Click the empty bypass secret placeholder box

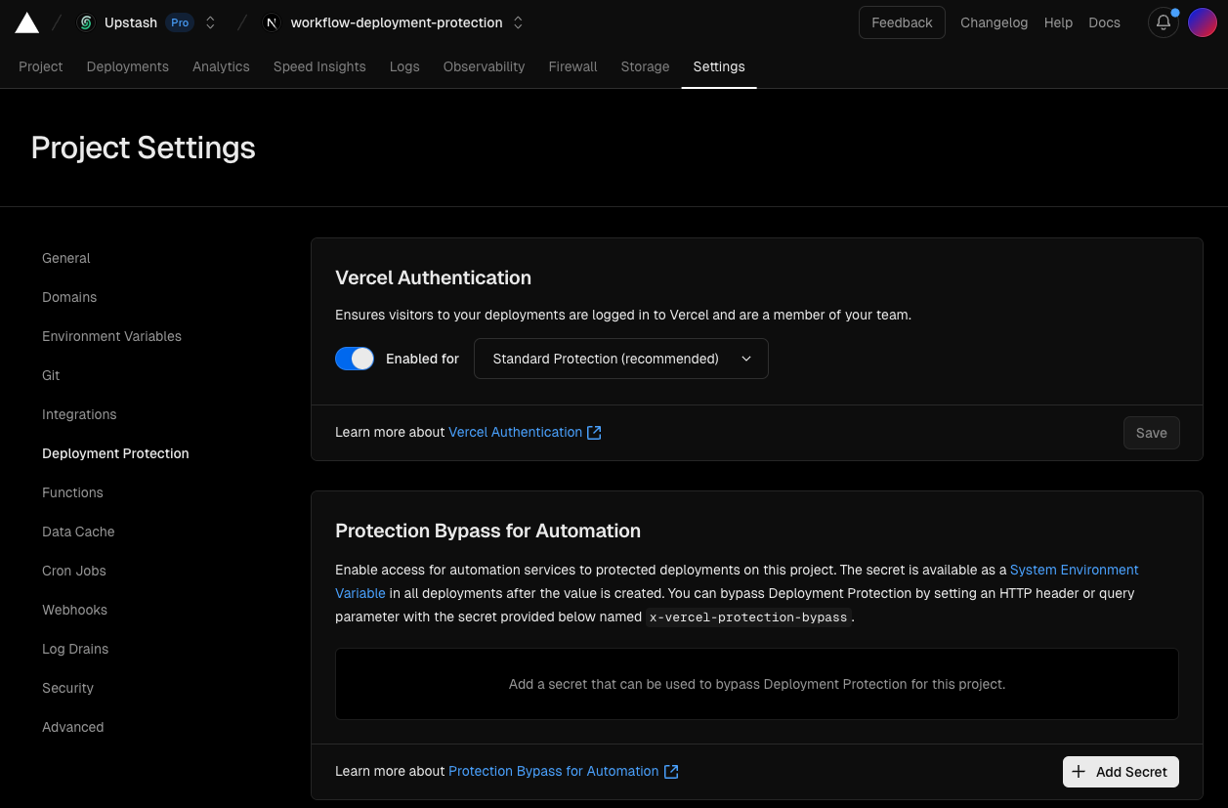tap(757, 684)
